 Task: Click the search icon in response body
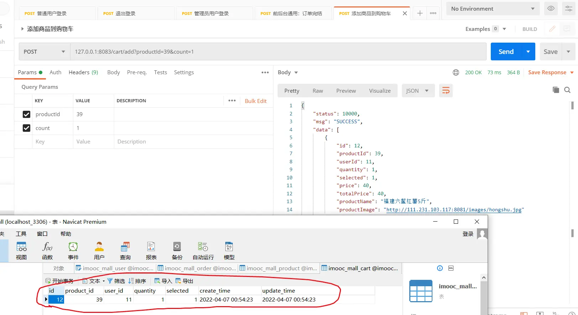tap(567, 90)
